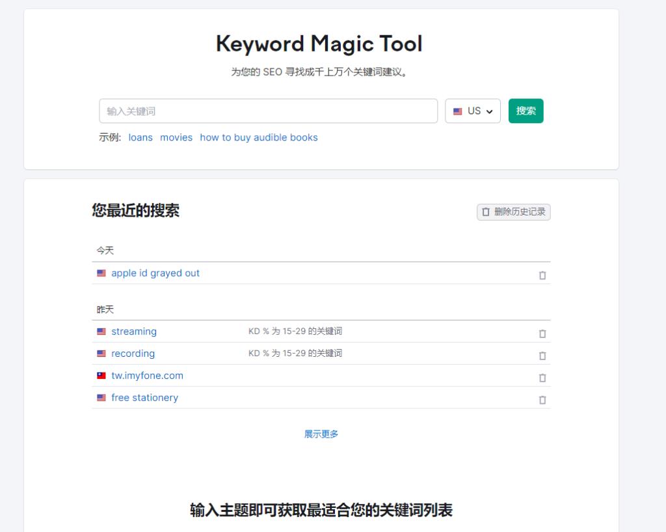Open the recent search 'apple id grayed out'

point(155,273)
